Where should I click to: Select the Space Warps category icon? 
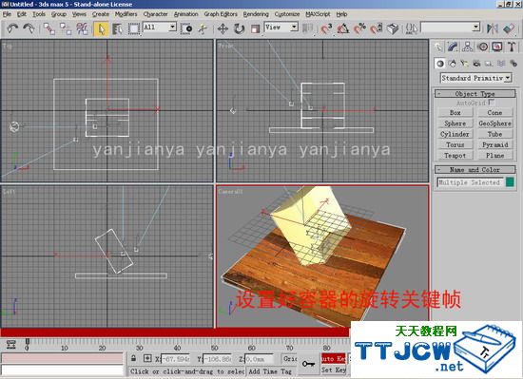[501, 64]
